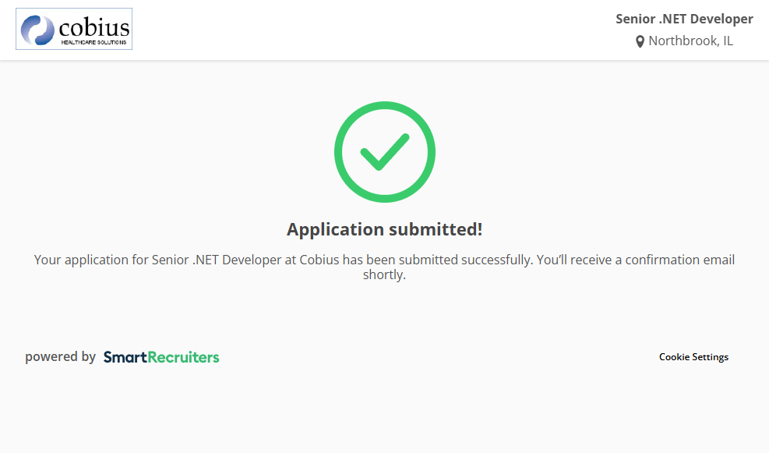
Task: Click the word "shortly." in the message
Action: (x=384, y=275)
